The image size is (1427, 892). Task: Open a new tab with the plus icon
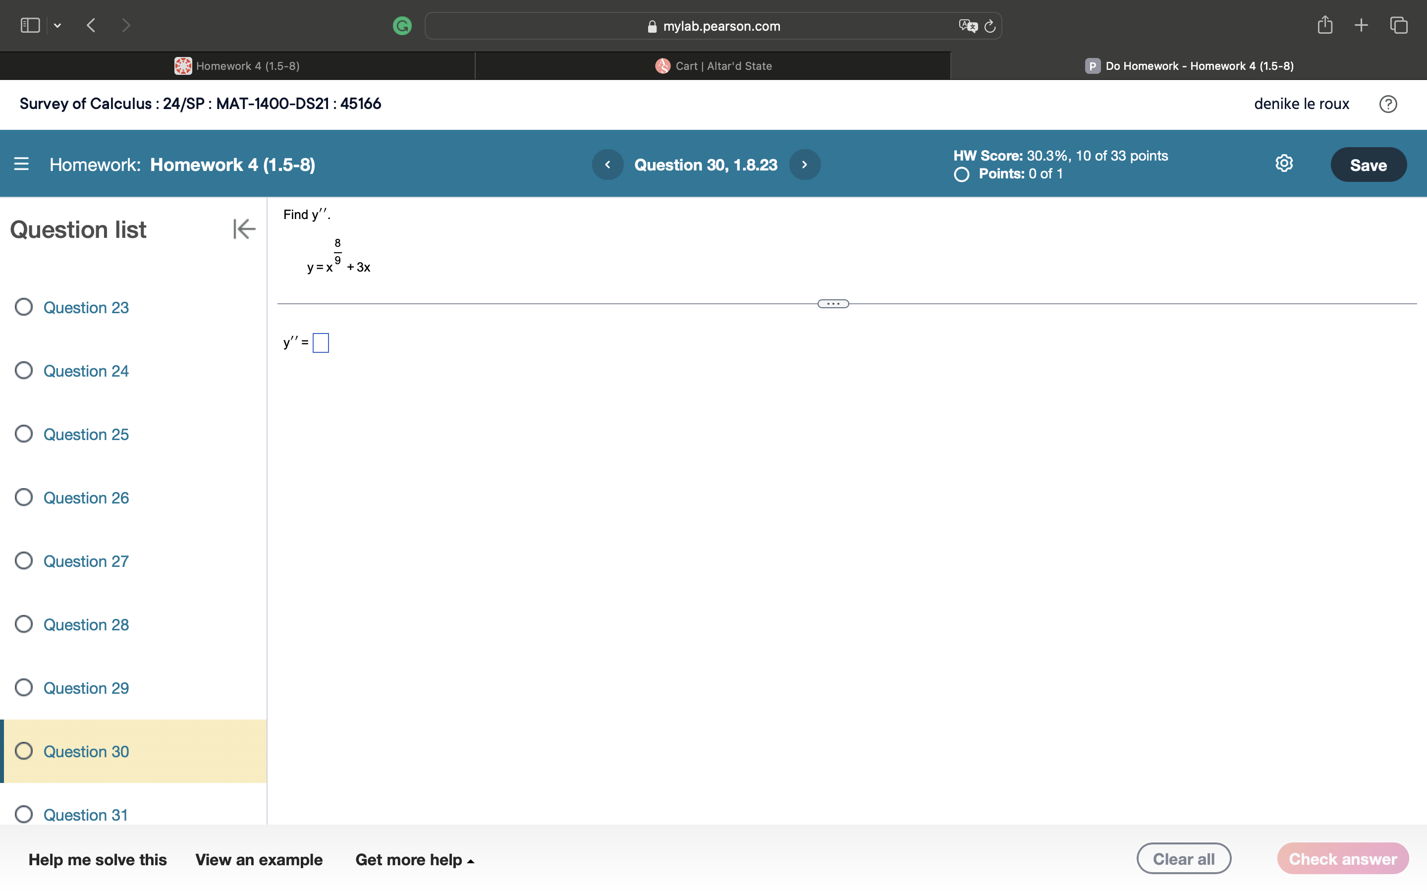[1362, 25]
